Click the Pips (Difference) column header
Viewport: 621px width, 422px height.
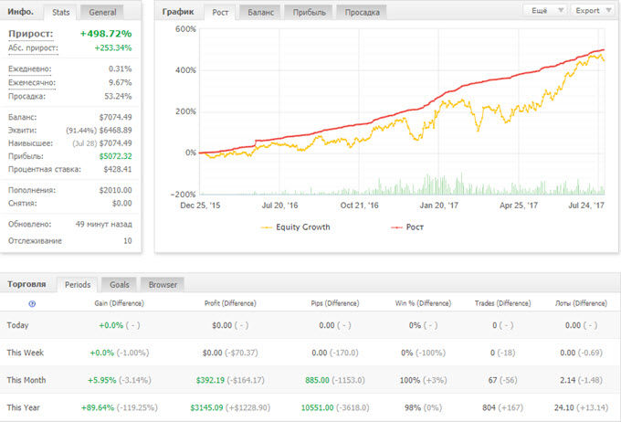point(334,303)
